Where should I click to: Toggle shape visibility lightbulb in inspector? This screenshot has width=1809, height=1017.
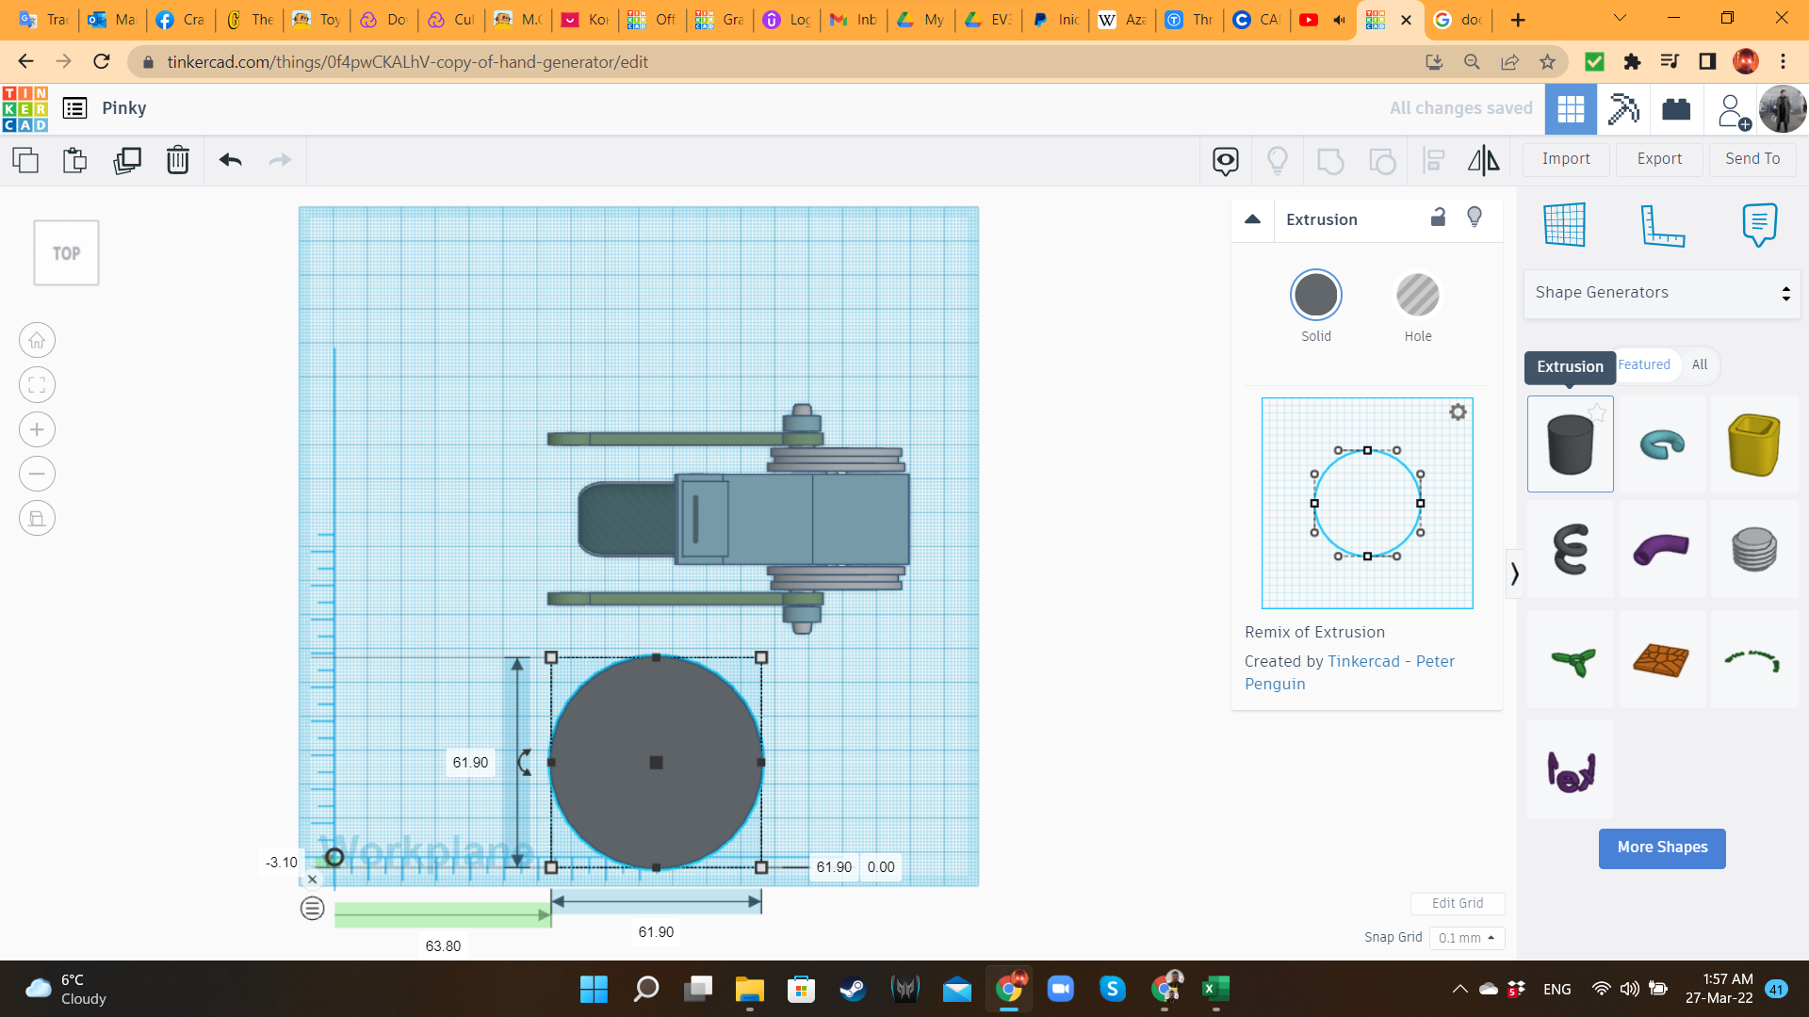pyautogui.click(x=1475, y=218)
